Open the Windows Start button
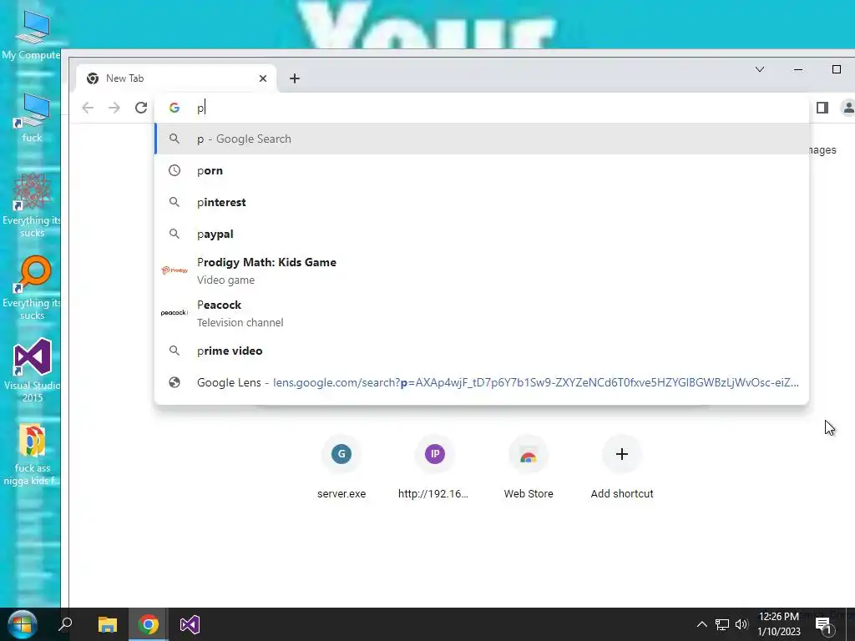This screenshot has width=855, height=641. pos(22,624)
